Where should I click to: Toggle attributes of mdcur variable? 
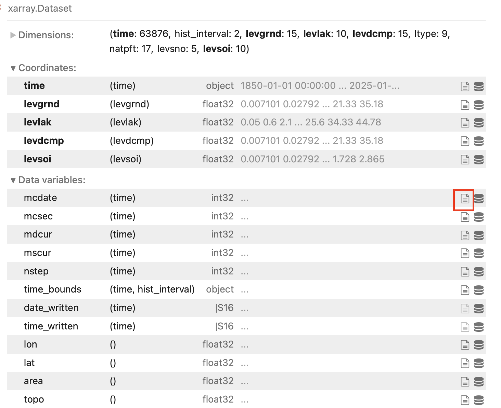click(465, 235)
